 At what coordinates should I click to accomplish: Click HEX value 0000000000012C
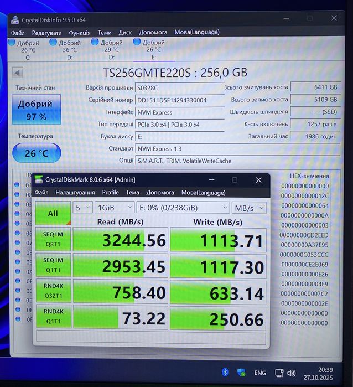pyautogui.click(x=305, y=196)
